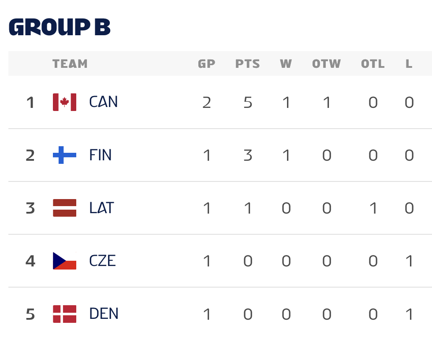Click Finland's points value of 3
Image resolution: width=432 pixels, height=340 pixels.
tap(248, 155)
